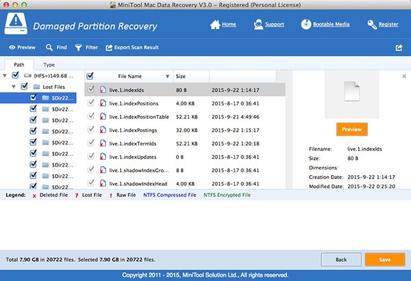Click the 52.21 KB size of live.1.indexTermIds

tap(186, 144)
